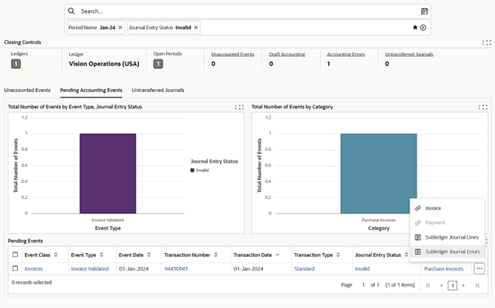
Task: Go to next page arrow
Action: tap(463, 286)
